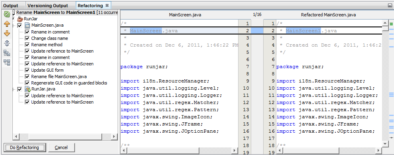
Task: Click the RunJar.java runnable class icon
Action: pos(28,89)
